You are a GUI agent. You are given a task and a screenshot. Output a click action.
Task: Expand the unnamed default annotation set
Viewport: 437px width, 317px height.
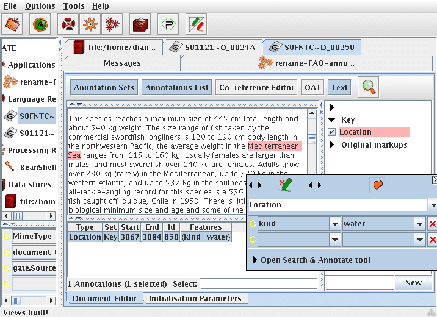point(331,107)
